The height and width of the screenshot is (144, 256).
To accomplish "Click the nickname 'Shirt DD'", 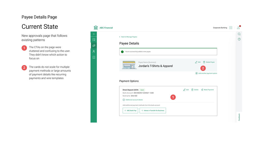I will [x=134, y=96].
